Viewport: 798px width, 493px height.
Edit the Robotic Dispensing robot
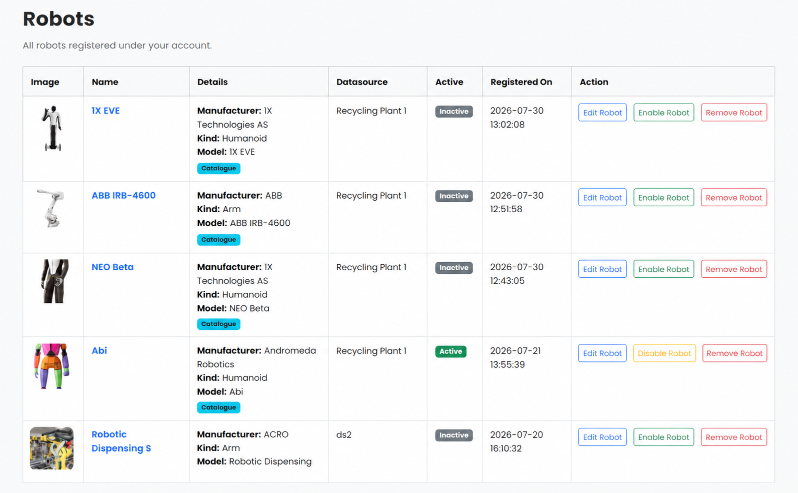click(602, 437)
